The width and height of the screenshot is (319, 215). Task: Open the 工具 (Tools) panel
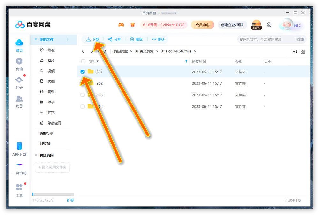(x=19, y=189)
